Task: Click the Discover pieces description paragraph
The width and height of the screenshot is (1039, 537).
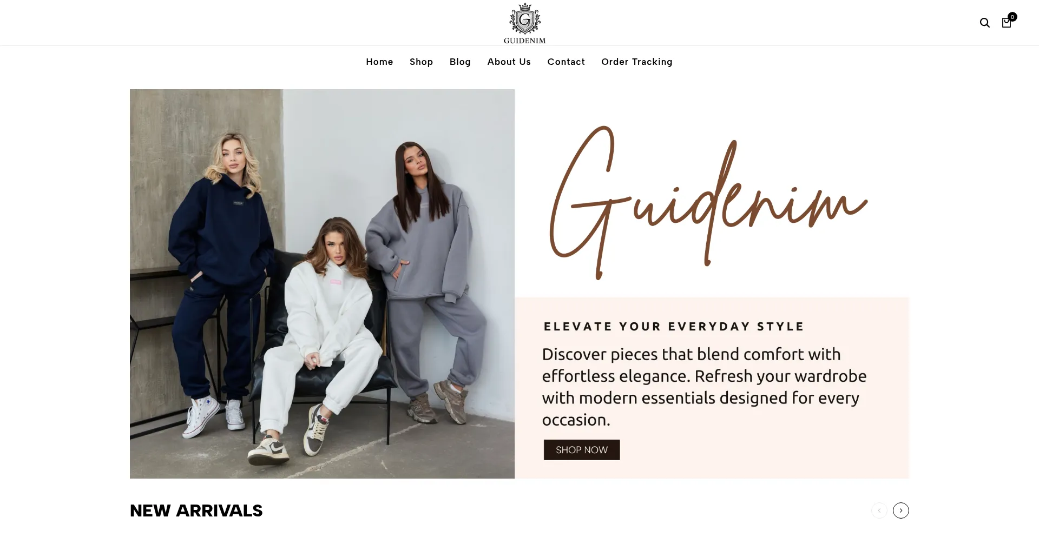Action: (704, 387)
